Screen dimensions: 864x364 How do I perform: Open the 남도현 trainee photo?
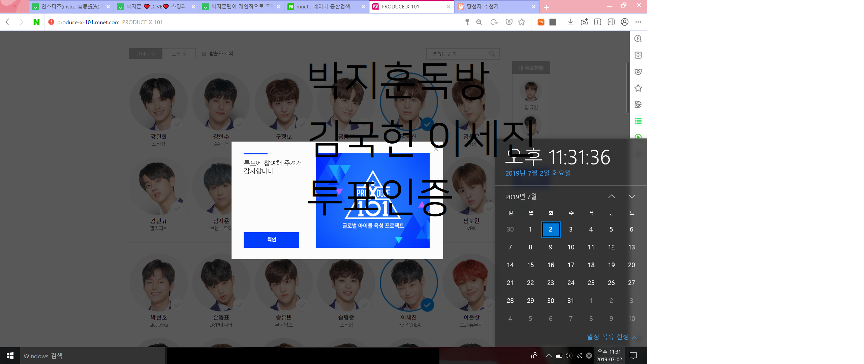point(471,186)
